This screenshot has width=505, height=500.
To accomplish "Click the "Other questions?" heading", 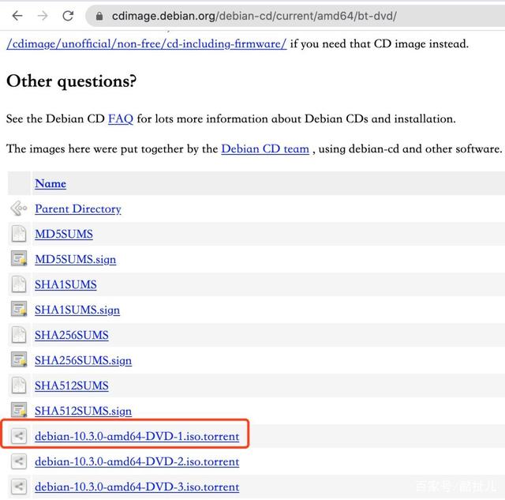I will (72, 81).
